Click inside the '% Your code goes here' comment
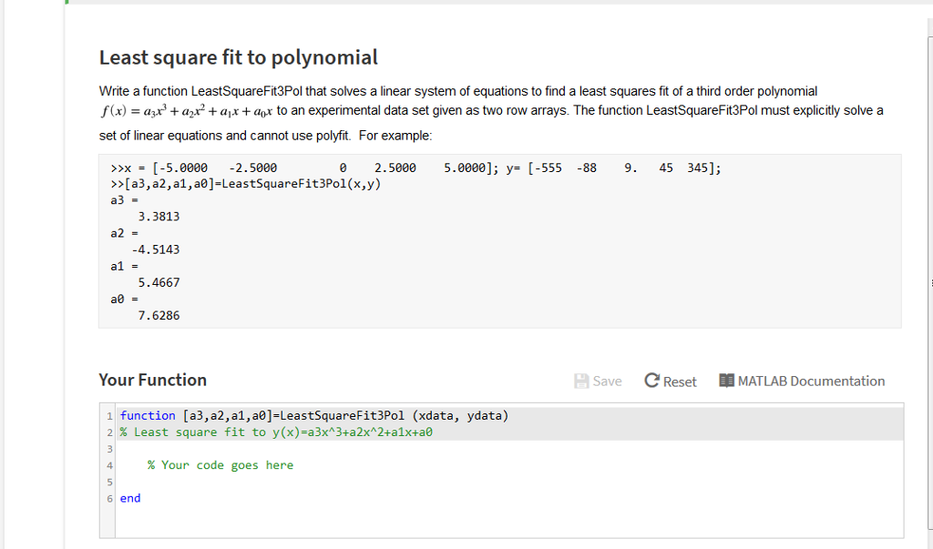 pyautogui.click(x=219, y=464)
